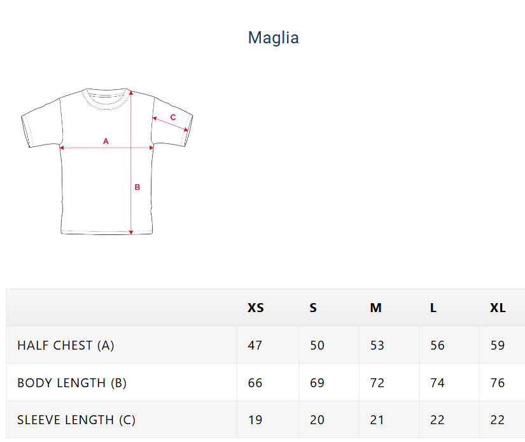Click the red C label on the sleeve
This screenshot has height=442, width=525.
tap(173, 117)
